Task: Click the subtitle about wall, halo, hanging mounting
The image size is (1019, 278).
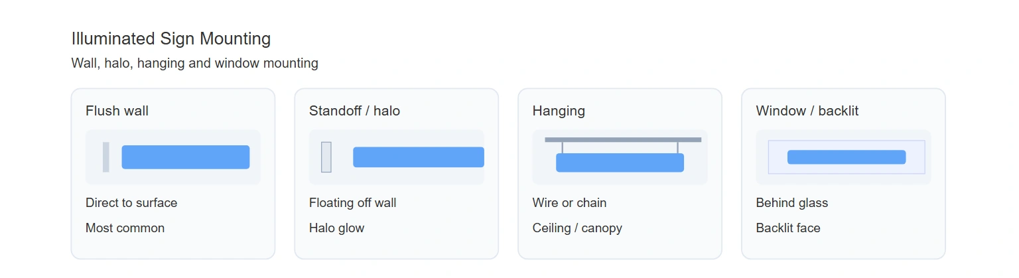Action: coord(194,64)
